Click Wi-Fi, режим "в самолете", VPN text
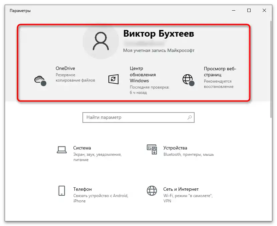The height and width of the screenshot is (226, 277). (x=188, y=198)
